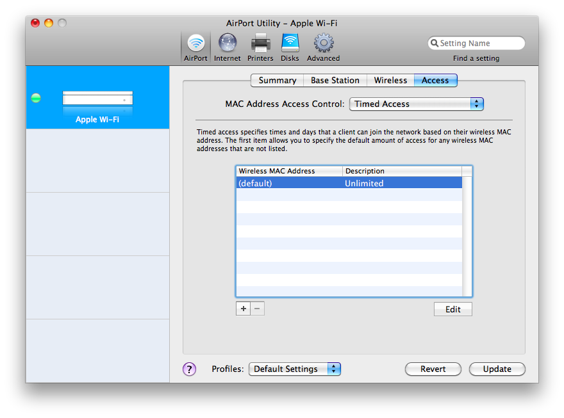Switch to the Summary tab
This screenshot has width=564, height=418.
coord(278,81)
